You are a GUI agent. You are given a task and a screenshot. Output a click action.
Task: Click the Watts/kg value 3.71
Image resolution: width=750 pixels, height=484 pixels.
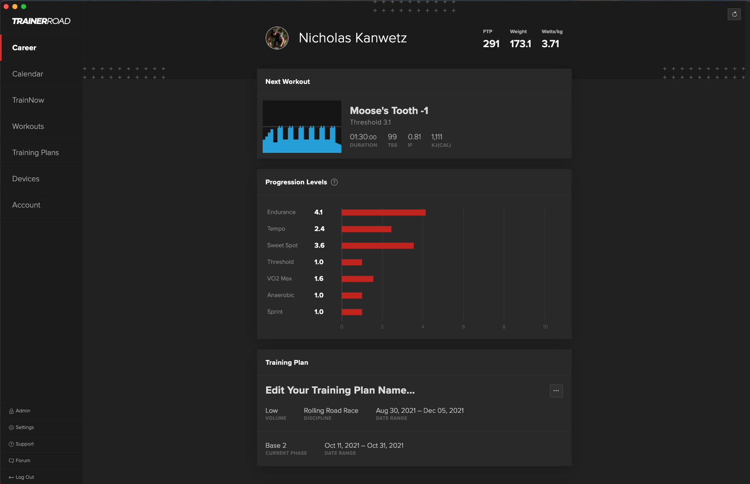(x=550, y=44)
